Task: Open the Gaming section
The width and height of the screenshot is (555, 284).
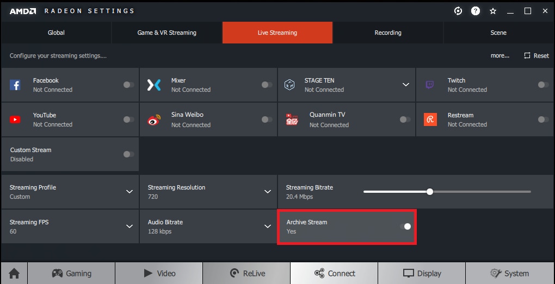Action: pos(71,273)
